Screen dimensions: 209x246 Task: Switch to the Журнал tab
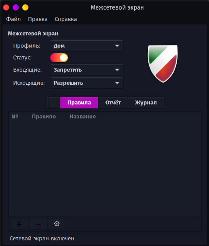tap(146, 103)
